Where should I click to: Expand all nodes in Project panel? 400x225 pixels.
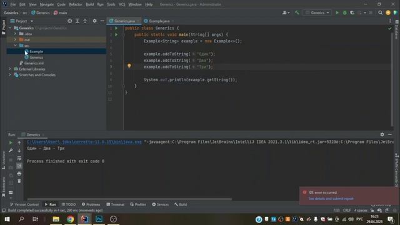77,21
